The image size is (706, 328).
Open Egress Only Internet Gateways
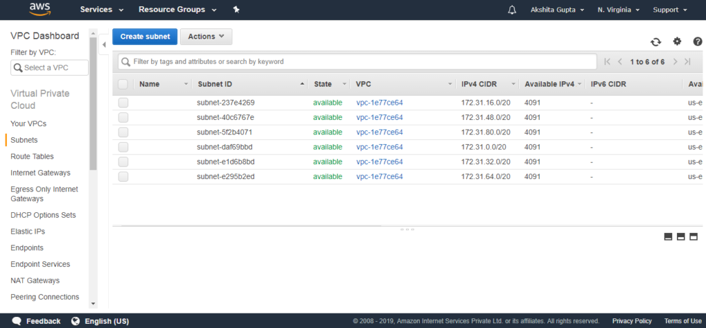pos(44,194)
